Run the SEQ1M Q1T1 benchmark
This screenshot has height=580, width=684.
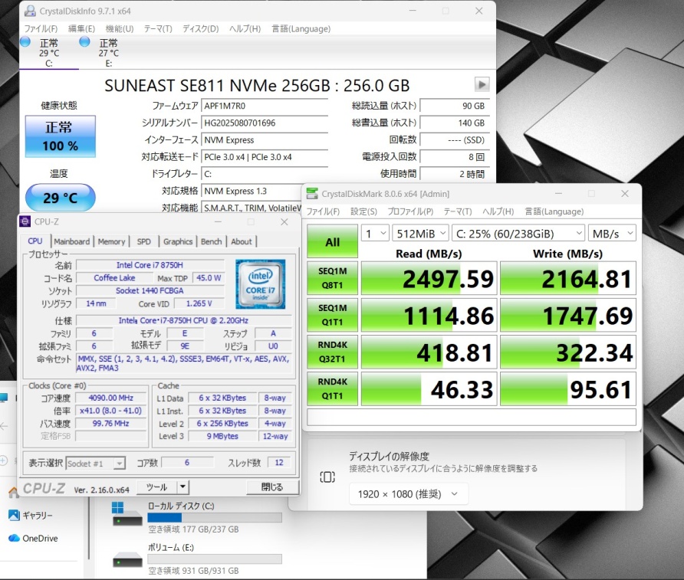point(332,315)
